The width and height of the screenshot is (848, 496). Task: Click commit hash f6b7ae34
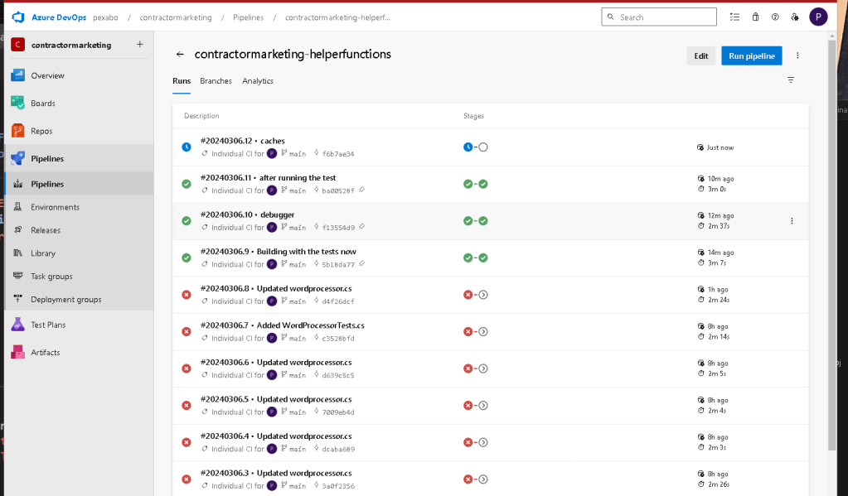(x=338, y=154)
